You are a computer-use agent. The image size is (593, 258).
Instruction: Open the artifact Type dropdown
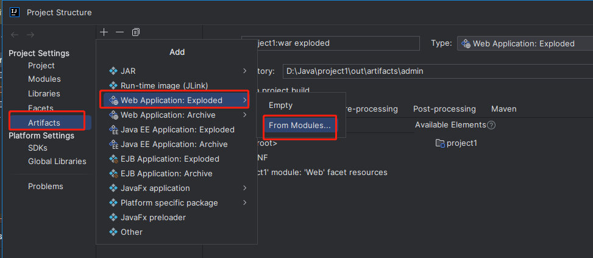coord(524,43)
